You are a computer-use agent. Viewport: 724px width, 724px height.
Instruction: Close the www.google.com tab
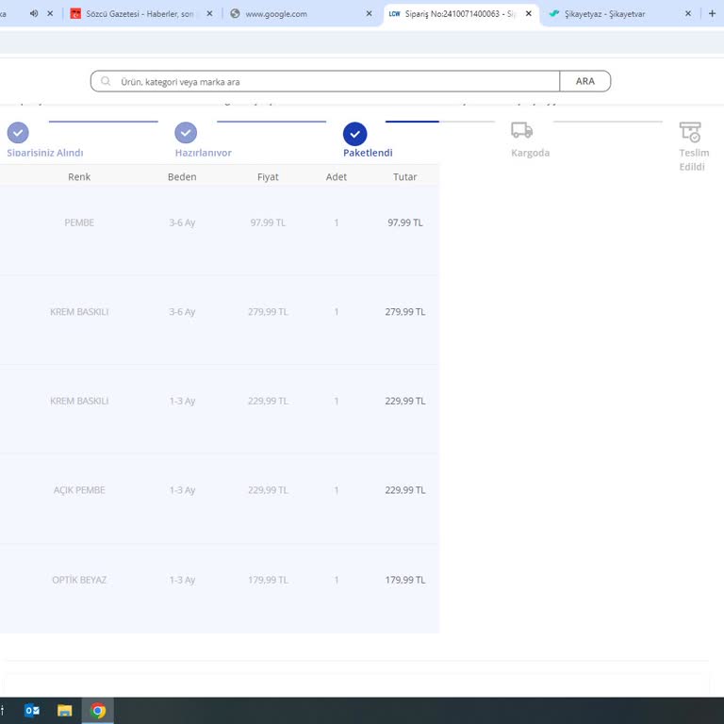(369, 13)
